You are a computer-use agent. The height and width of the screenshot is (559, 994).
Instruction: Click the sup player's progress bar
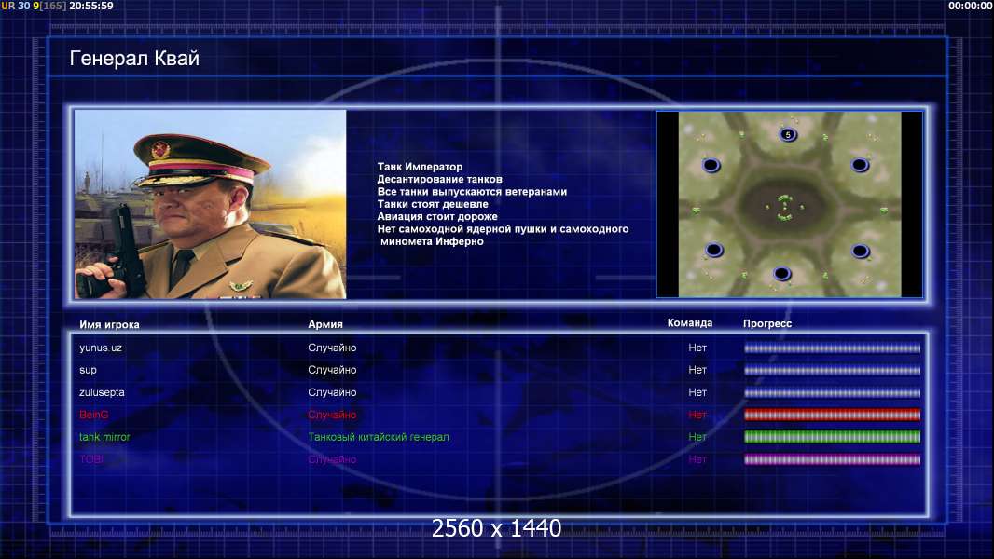click(833, 370)
